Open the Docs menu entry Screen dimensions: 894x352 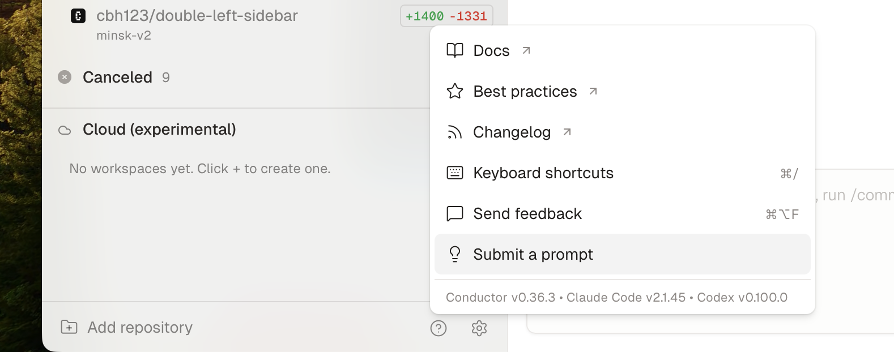[492, 50]
